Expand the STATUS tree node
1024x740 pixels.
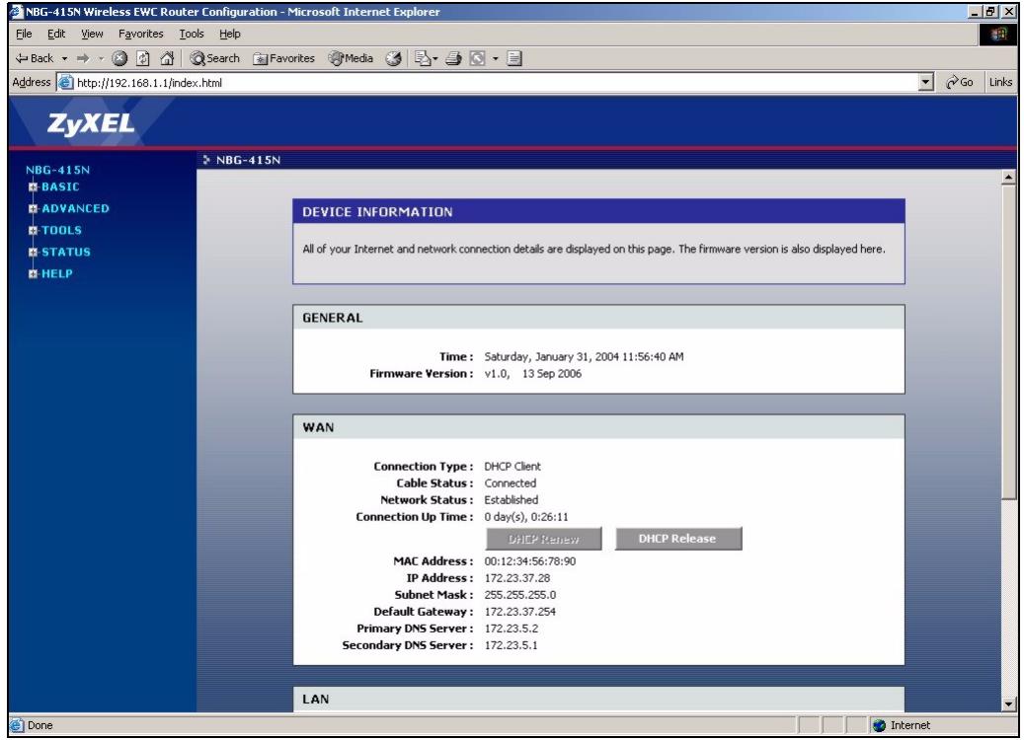click(33, 252)
